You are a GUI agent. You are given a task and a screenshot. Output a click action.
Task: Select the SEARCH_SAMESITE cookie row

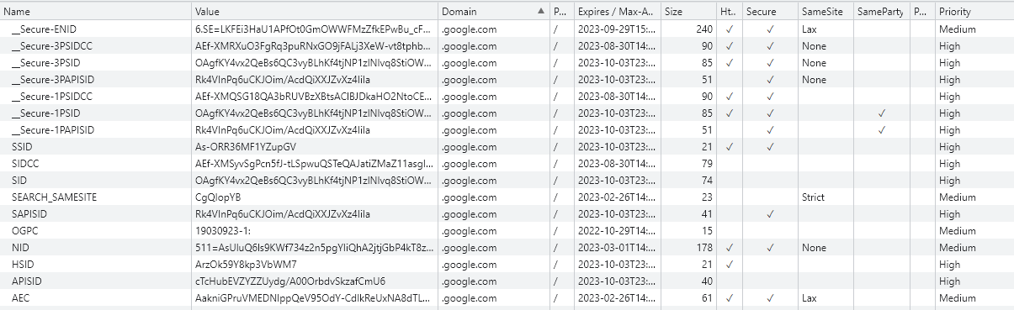[x=507, y=197]
